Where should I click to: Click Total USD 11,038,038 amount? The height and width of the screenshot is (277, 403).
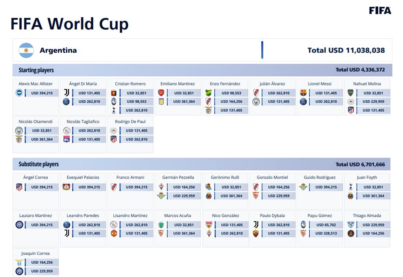click(x=346, y=50)
